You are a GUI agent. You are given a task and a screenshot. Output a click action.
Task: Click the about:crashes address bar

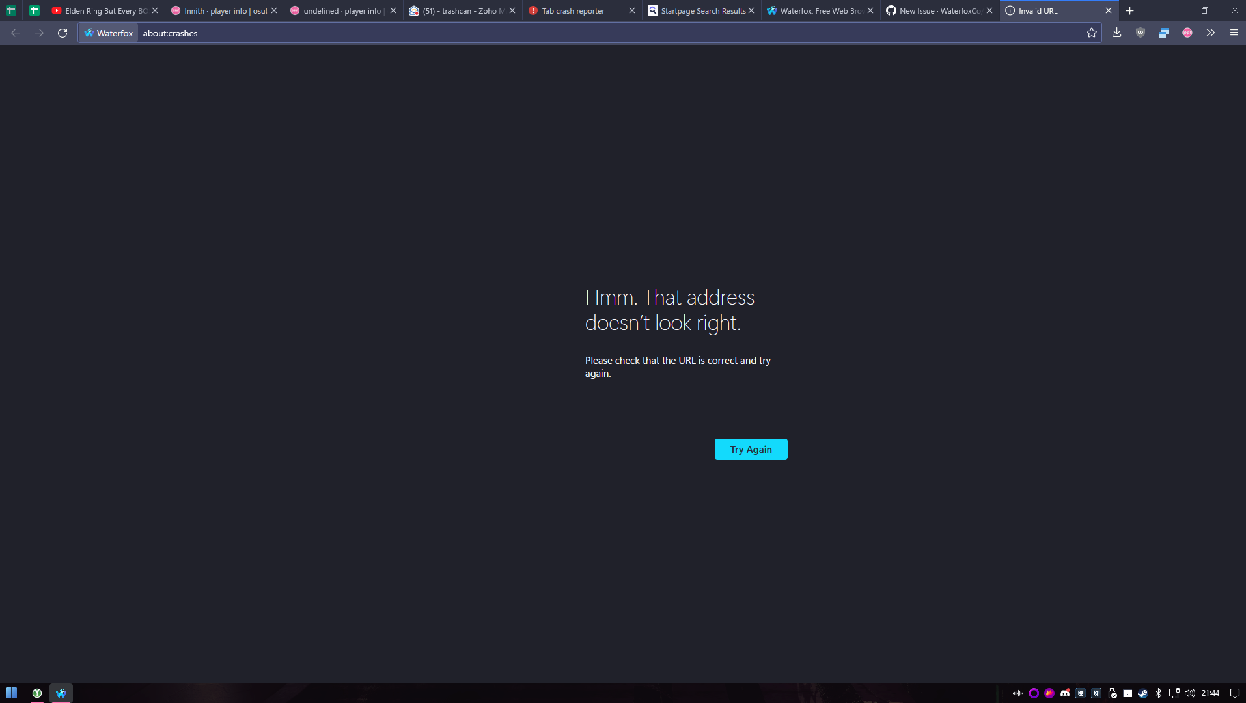point(171,33)
